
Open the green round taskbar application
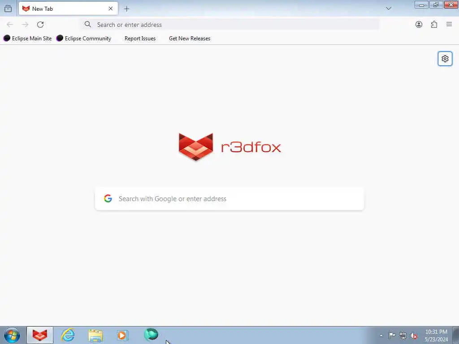151,335
